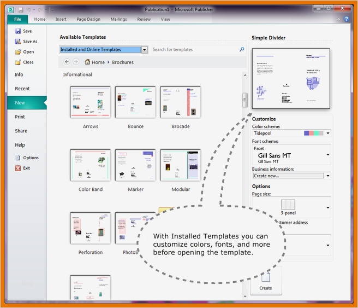Select the Marker brochure template
Viewport: 358px width, 308px height.
(135, 165)
